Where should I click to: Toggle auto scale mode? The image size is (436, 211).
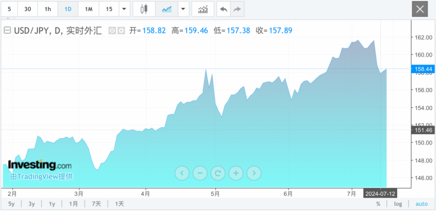pyautogui.click(x=422, y=204)
